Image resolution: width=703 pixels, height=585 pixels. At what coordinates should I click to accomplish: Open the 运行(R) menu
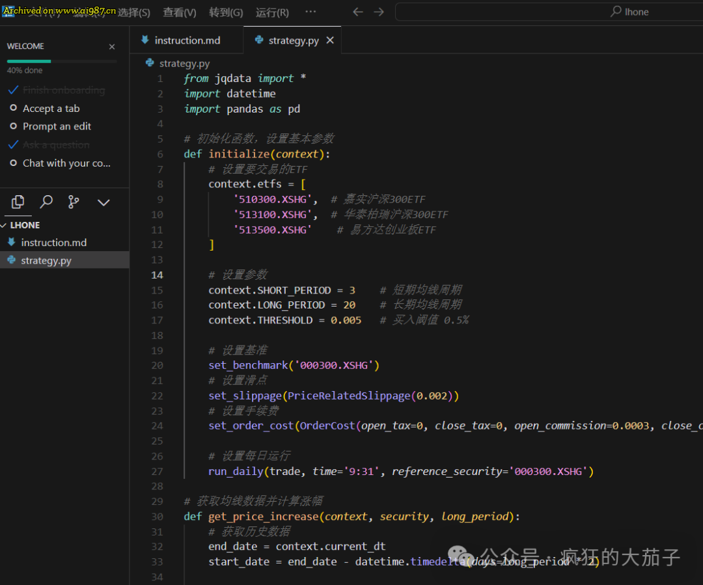(272, 12)
